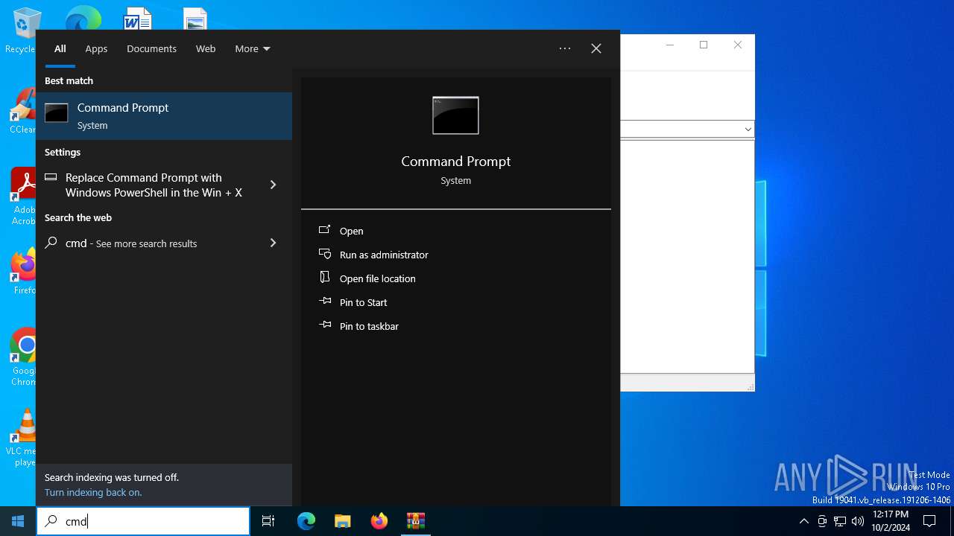
Task: Switch to the Apps search tab
Action: (x=96, y=48)
